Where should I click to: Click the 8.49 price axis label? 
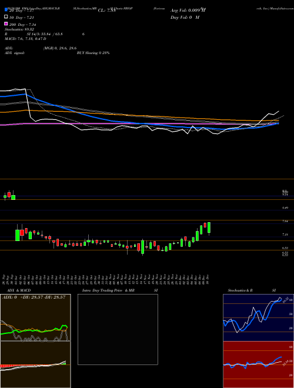[285, 208]
